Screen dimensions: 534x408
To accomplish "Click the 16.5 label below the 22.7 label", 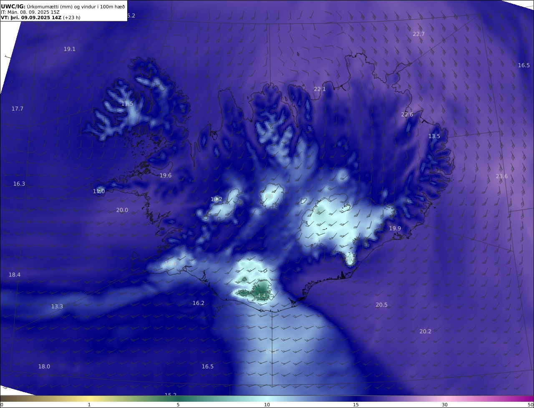I will [524, 65].
